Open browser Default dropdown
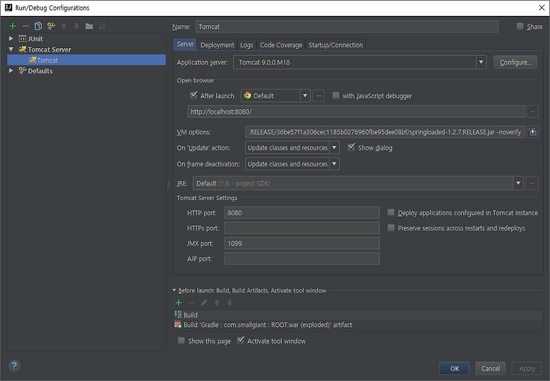Screen dimensions: 550x381 305,95
